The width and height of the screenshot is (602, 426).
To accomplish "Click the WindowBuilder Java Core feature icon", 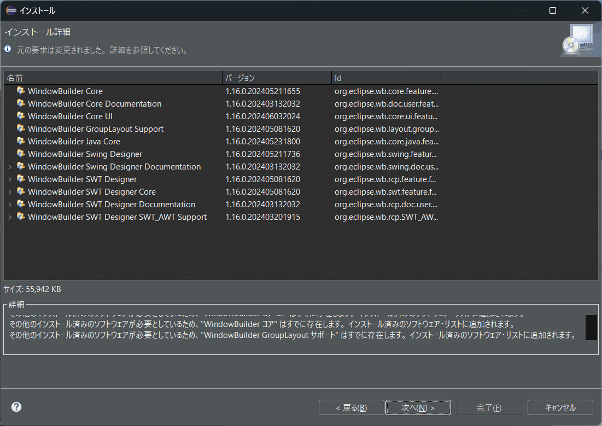I will pyautogui.click(x=21, y=141).
